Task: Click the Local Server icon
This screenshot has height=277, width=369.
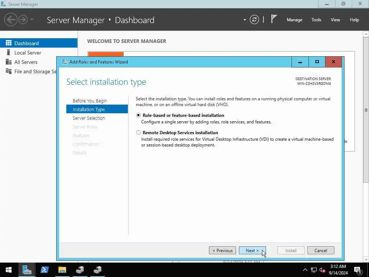Action: (x=9, y=52)
